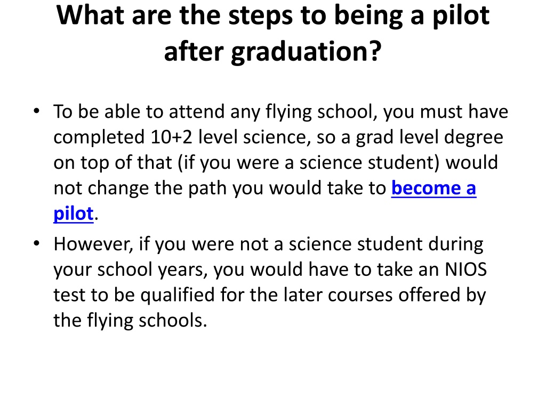
Task: Click the words "grad level degree"
Action: coord(429,137)
